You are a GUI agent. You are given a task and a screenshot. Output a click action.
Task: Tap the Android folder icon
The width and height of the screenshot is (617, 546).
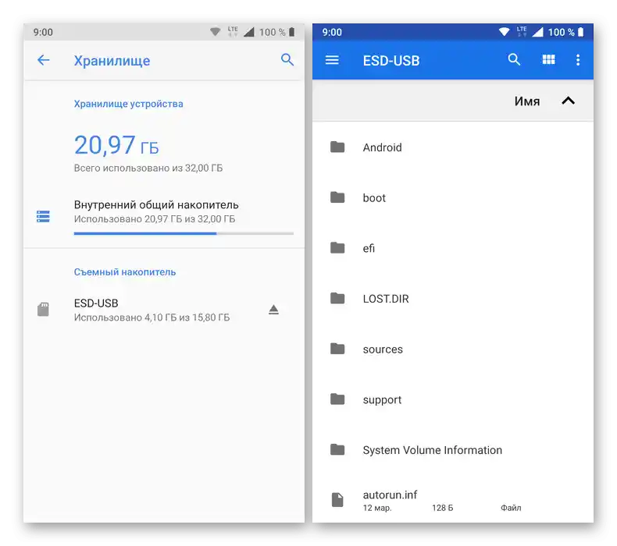337,147
